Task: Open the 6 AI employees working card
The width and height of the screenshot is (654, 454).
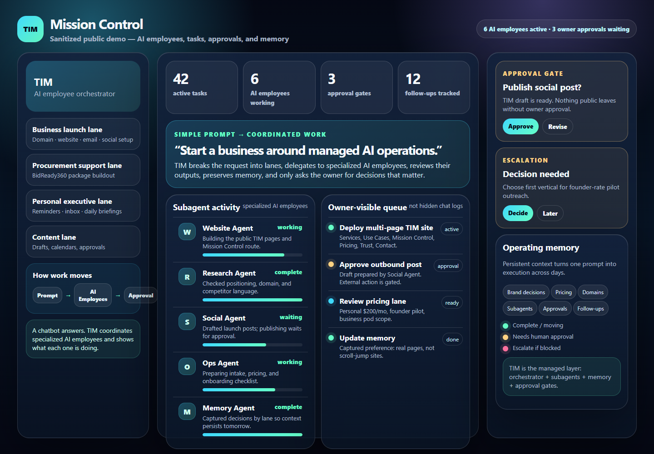Action: pyautogui.click(x=279, y=87)
